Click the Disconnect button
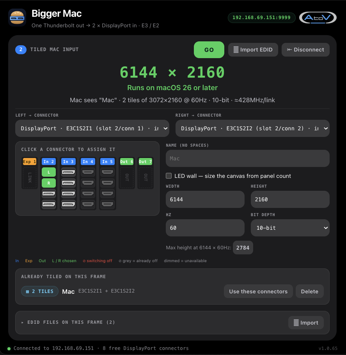This screenshot has width=346, height=355. (x=305, y=50)
